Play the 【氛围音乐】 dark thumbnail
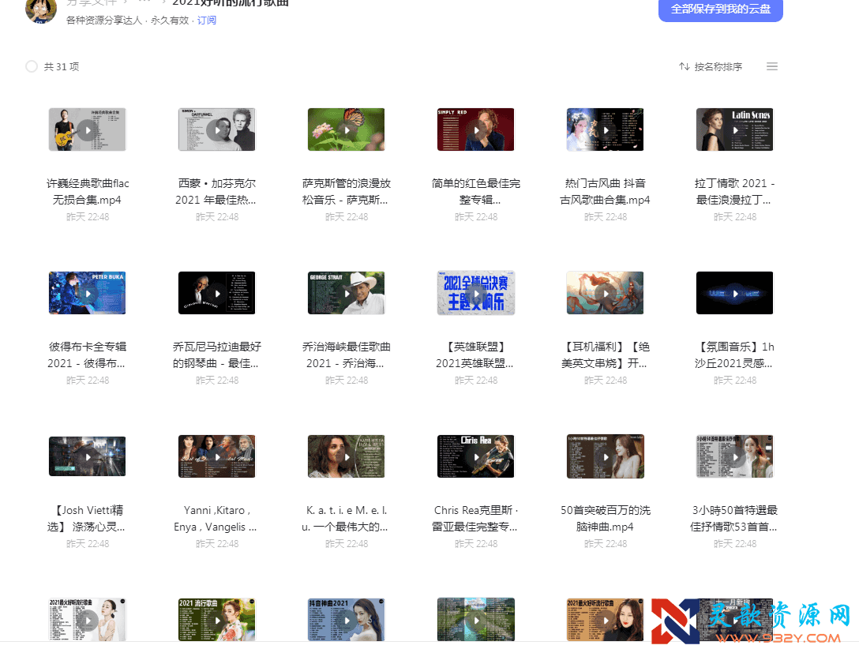 [x=734, y=293]
